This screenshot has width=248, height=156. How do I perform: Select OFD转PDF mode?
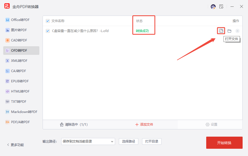21,51
